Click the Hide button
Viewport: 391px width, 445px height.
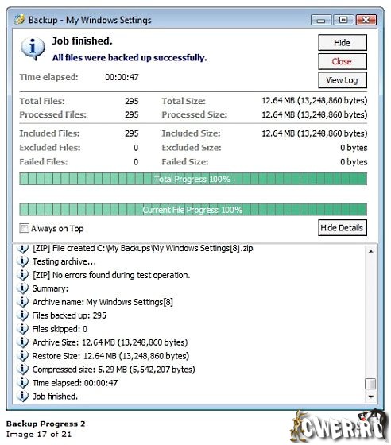343,43
